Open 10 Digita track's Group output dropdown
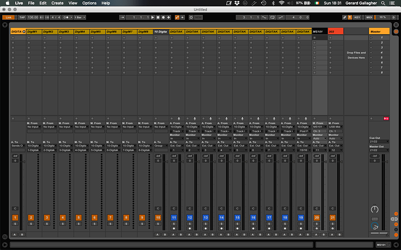The height and width of the screenshot is (250, 401). pyautogui.click(x=161, y=146)
